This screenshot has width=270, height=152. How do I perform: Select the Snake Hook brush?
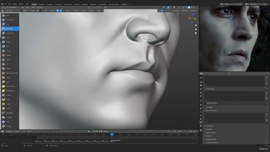tap(10, 91)
